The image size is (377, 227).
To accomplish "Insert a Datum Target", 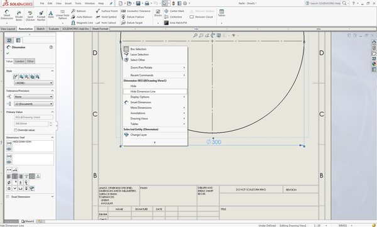I will click(132, 23).
